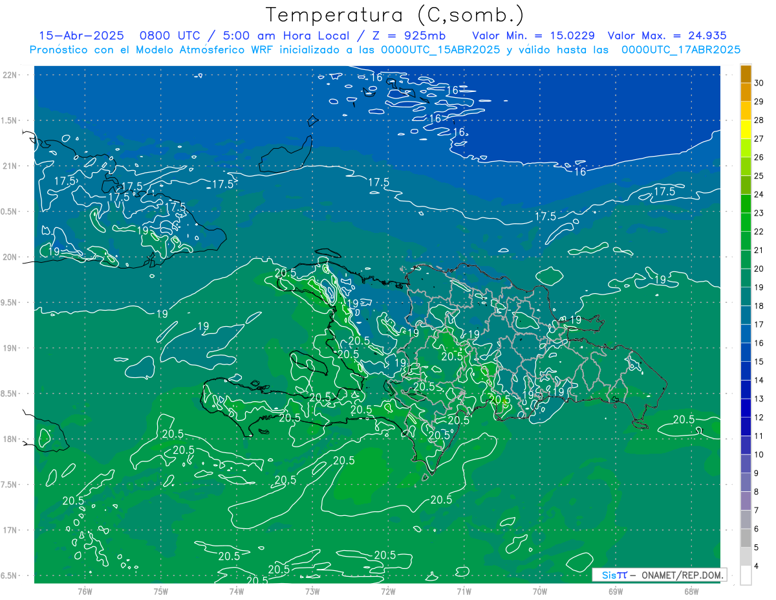Click the '76W' longitude axis label
The image size is (776, 600).
[x=85, y=592]
